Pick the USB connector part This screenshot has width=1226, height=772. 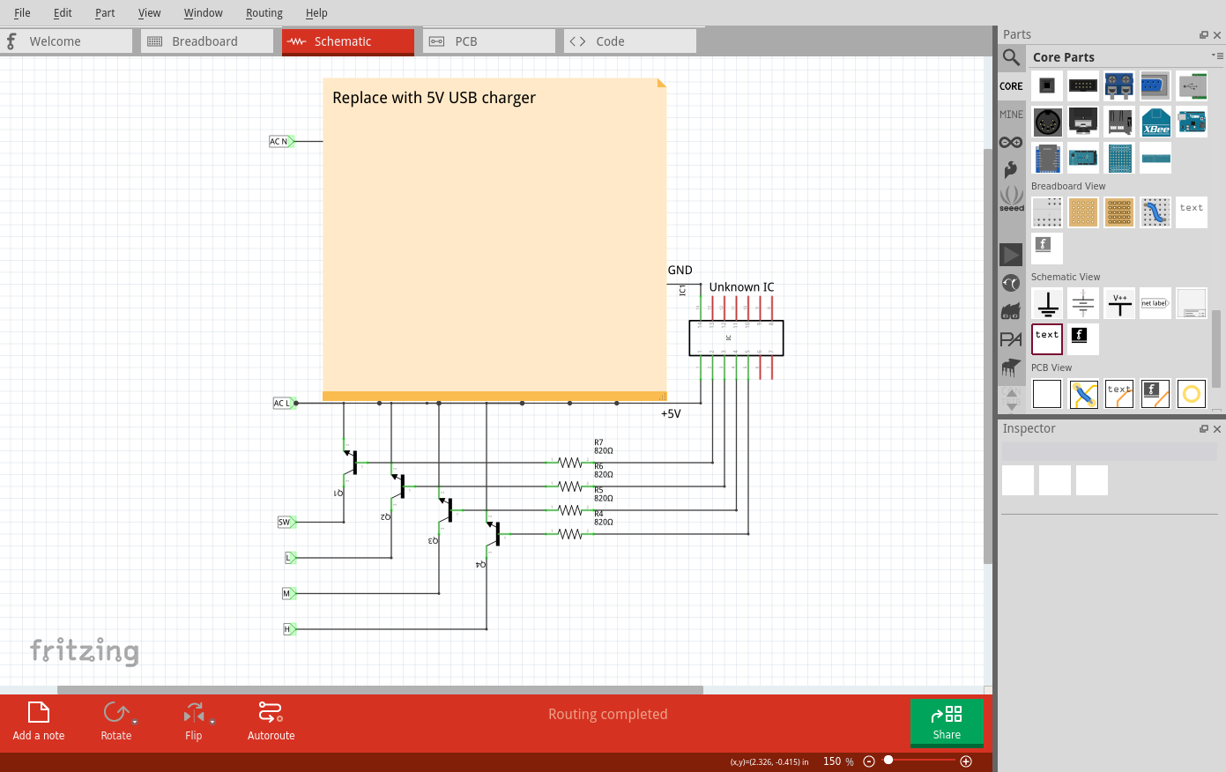click(1192, 85)
